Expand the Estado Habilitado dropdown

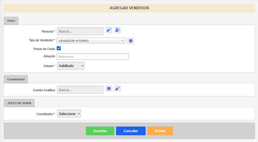coord(71,66)
